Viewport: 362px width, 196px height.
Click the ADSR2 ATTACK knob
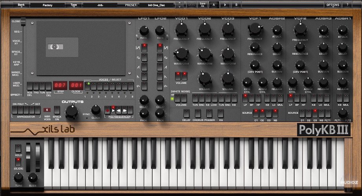277,30
